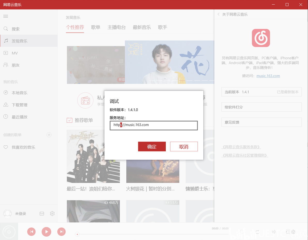Select 搜索 in the sidebar
308x240 pixels.
[29, 29]
